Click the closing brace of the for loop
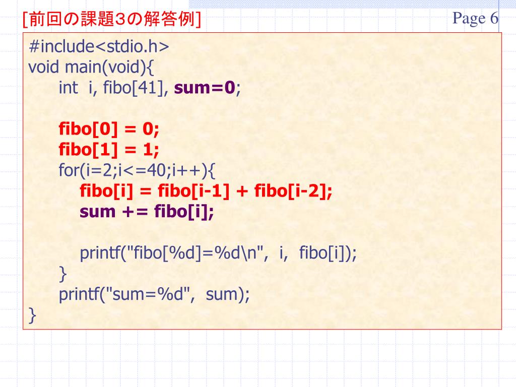 63,274
